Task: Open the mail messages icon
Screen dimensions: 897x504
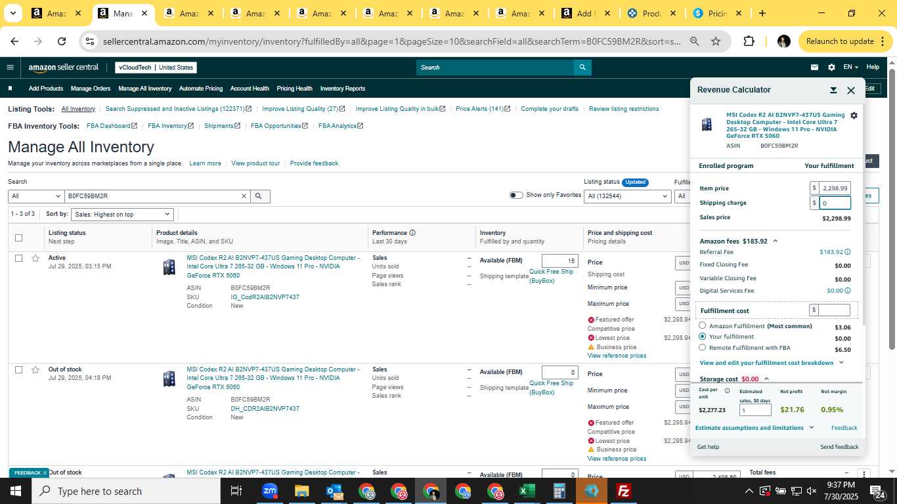Action: coord(814,67)
